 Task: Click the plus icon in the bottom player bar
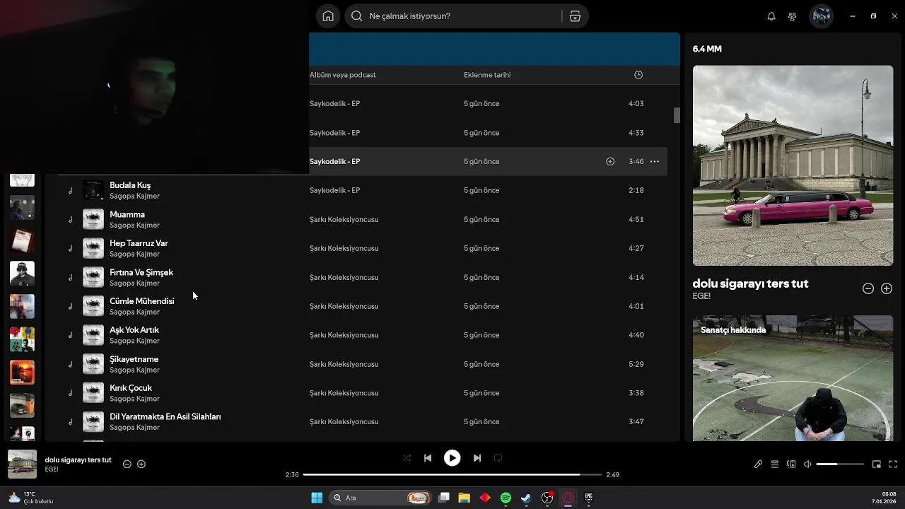pyautogui.click(x=141, y=464)
